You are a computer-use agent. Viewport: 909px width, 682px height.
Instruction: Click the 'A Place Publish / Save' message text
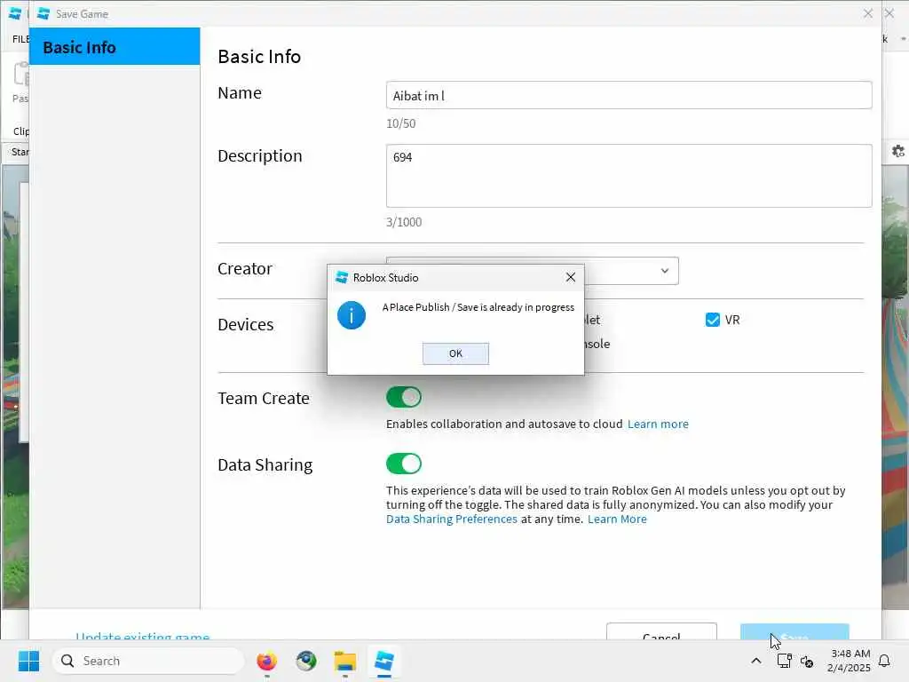coord(478,306)
